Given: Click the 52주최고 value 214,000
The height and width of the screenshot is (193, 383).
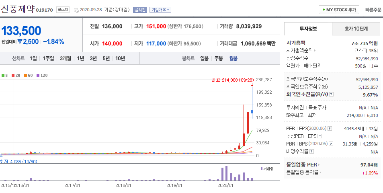Looking at the screenshot, I should (354, 115).
